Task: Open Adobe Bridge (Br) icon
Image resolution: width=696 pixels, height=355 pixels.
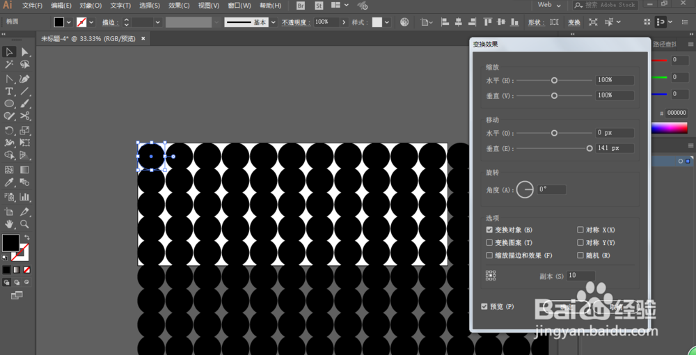Action: click(301, 6)
